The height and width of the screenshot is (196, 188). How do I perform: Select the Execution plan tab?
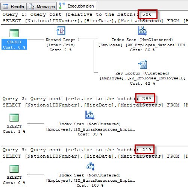point(77,6)
